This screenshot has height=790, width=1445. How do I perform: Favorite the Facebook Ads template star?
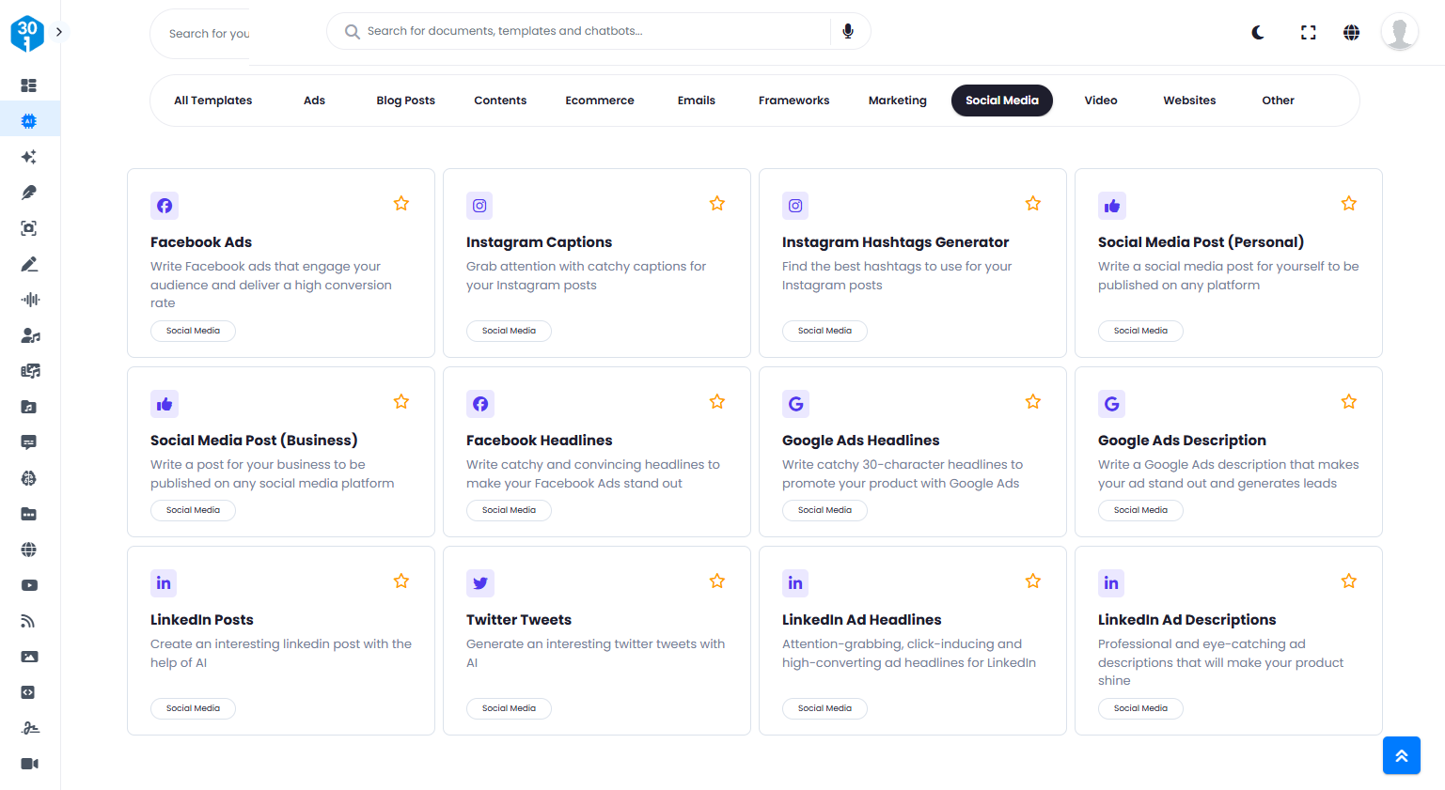(x=401, y=204)
